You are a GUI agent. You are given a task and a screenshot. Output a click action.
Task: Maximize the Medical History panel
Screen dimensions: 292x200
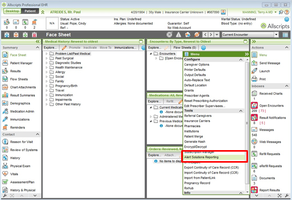pos(141,41)
